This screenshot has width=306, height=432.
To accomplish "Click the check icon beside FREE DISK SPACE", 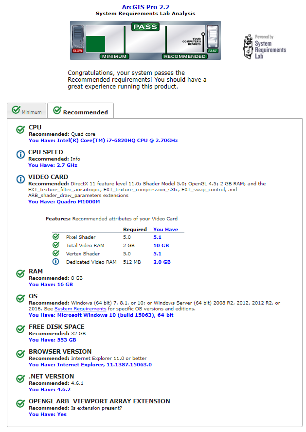I will [20, 329].
